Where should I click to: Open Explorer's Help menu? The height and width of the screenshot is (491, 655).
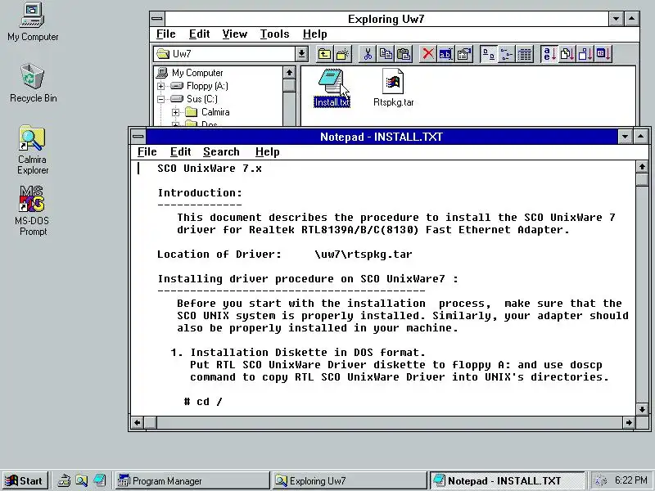point(315,34)
